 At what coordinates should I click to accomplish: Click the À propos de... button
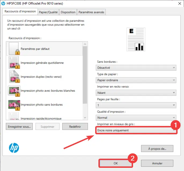coord(157,148)
